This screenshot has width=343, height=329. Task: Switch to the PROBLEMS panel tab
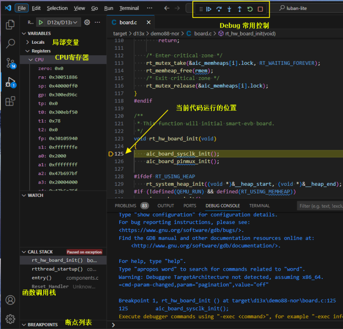132,206
